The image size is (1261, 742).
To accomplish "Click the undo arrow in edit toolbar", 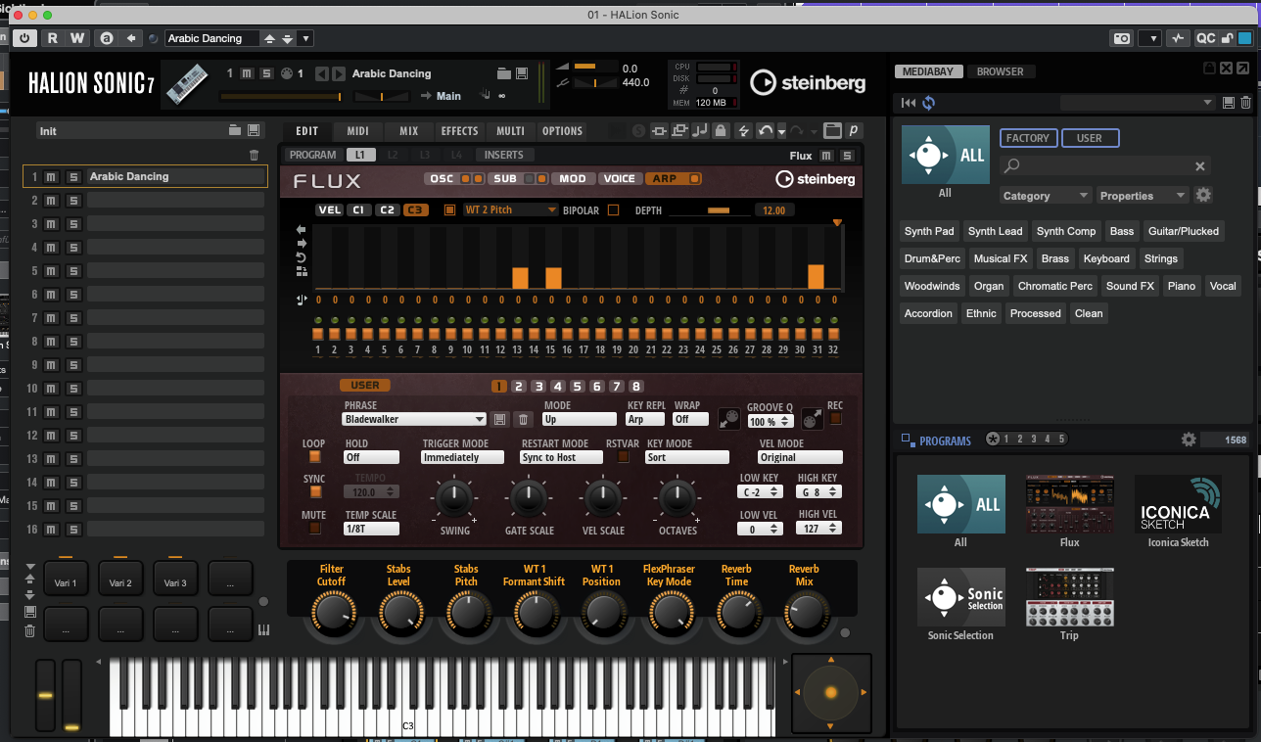I will 765,131.
